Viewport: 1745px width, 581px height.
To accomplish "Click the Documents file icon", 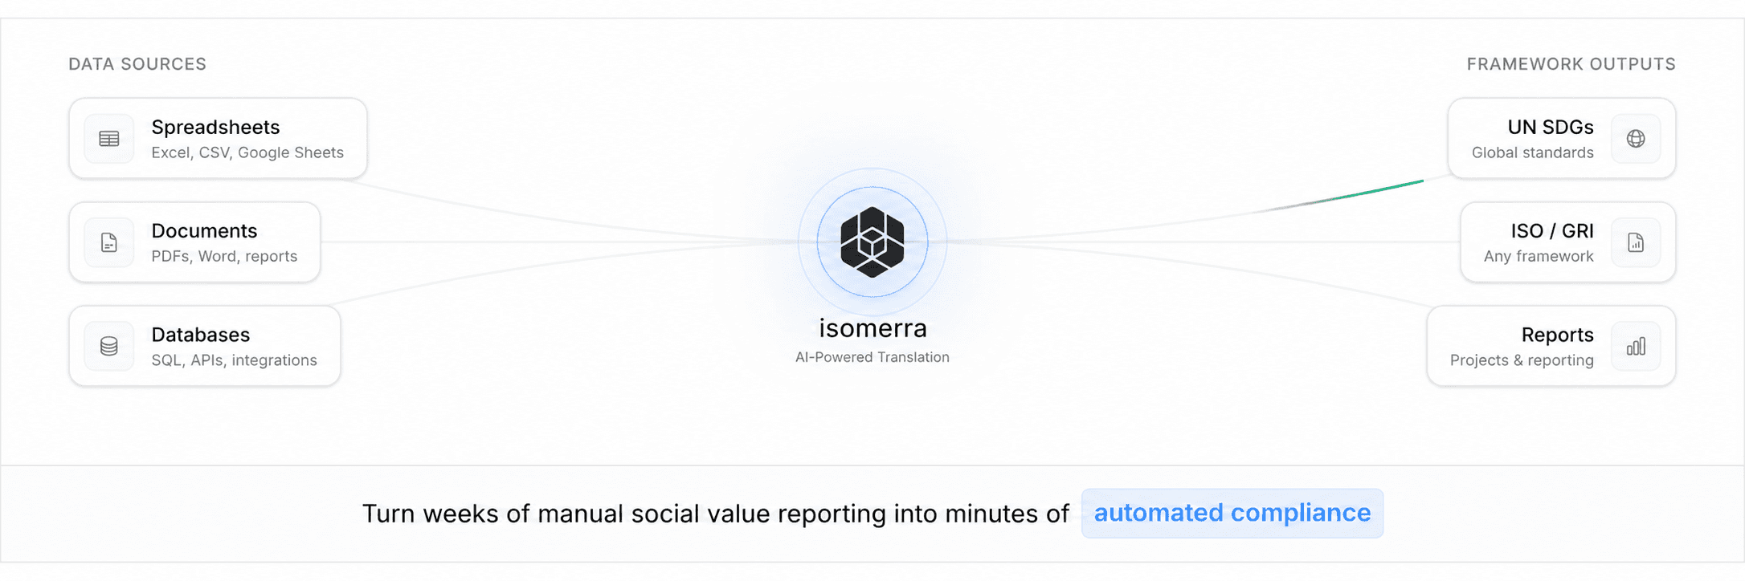I will click(x=109, y=242).
